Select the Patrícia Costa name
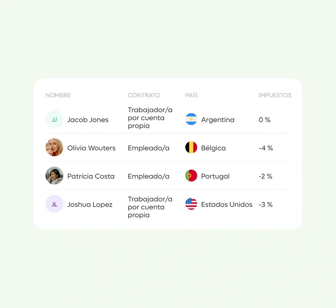Image resolution: width=336 pixels, height=308 pixels. [91, 176]
